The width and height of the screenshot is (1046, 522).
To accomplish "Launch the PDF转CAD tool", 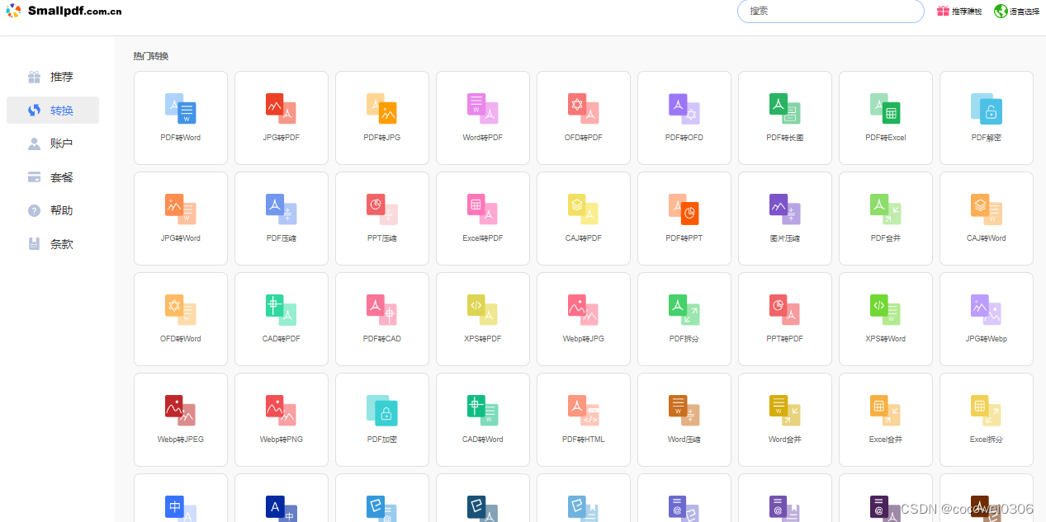I will [381, 319].
